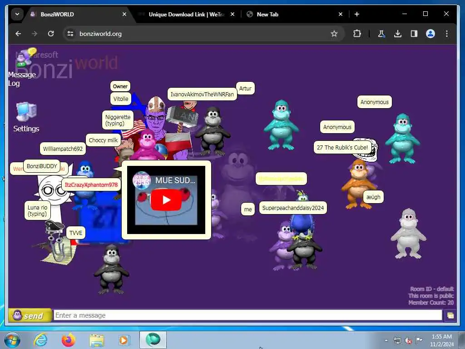Close the New Tab tab

coord(341,14)
